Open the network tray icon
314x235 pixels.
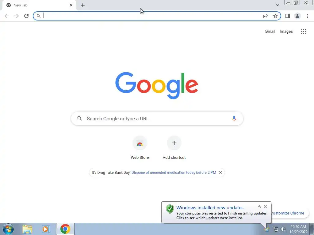(x=276, y=229)
